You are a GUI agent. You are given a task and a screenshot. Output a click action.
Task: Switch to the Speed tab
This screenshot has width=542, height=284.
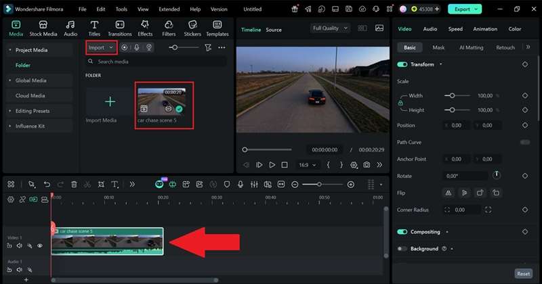pyautogui.click(x=455, y=29)
